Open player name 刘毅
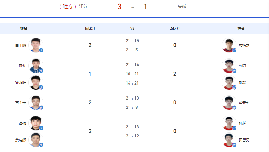 click(242, 83)
